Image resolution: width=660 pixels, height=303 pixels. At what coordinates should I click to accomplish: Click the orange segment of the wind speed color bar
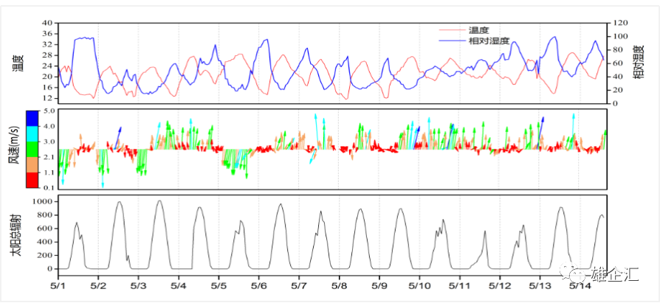(32, 164)
